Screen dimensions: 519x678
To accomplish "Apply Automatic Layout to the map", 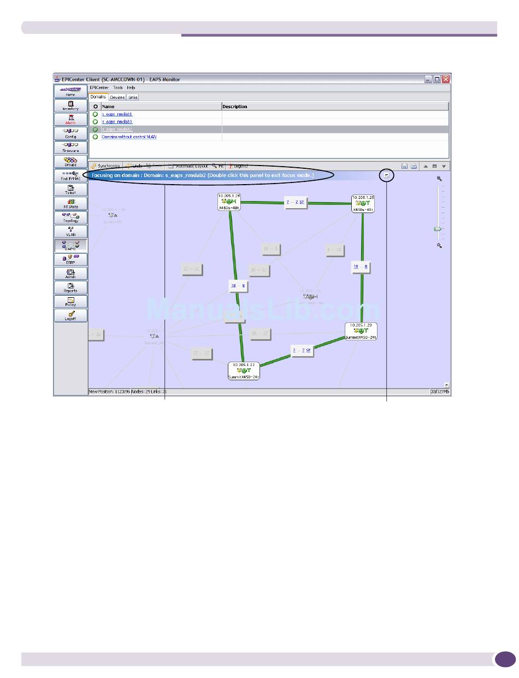I will pyautogui.click(x=188, y=166).
